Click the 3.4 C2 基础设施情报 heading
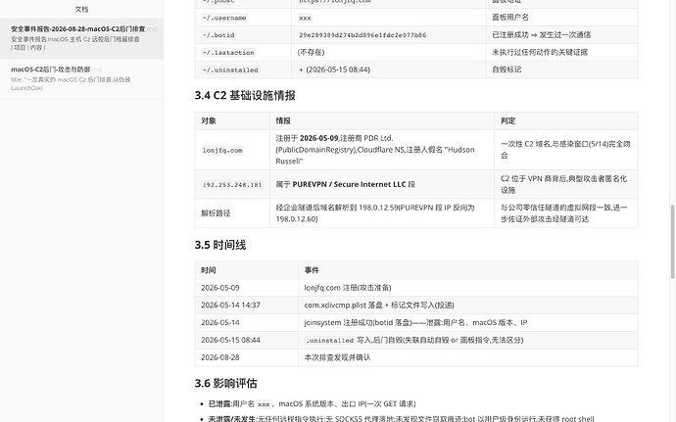 coord(245,95)
